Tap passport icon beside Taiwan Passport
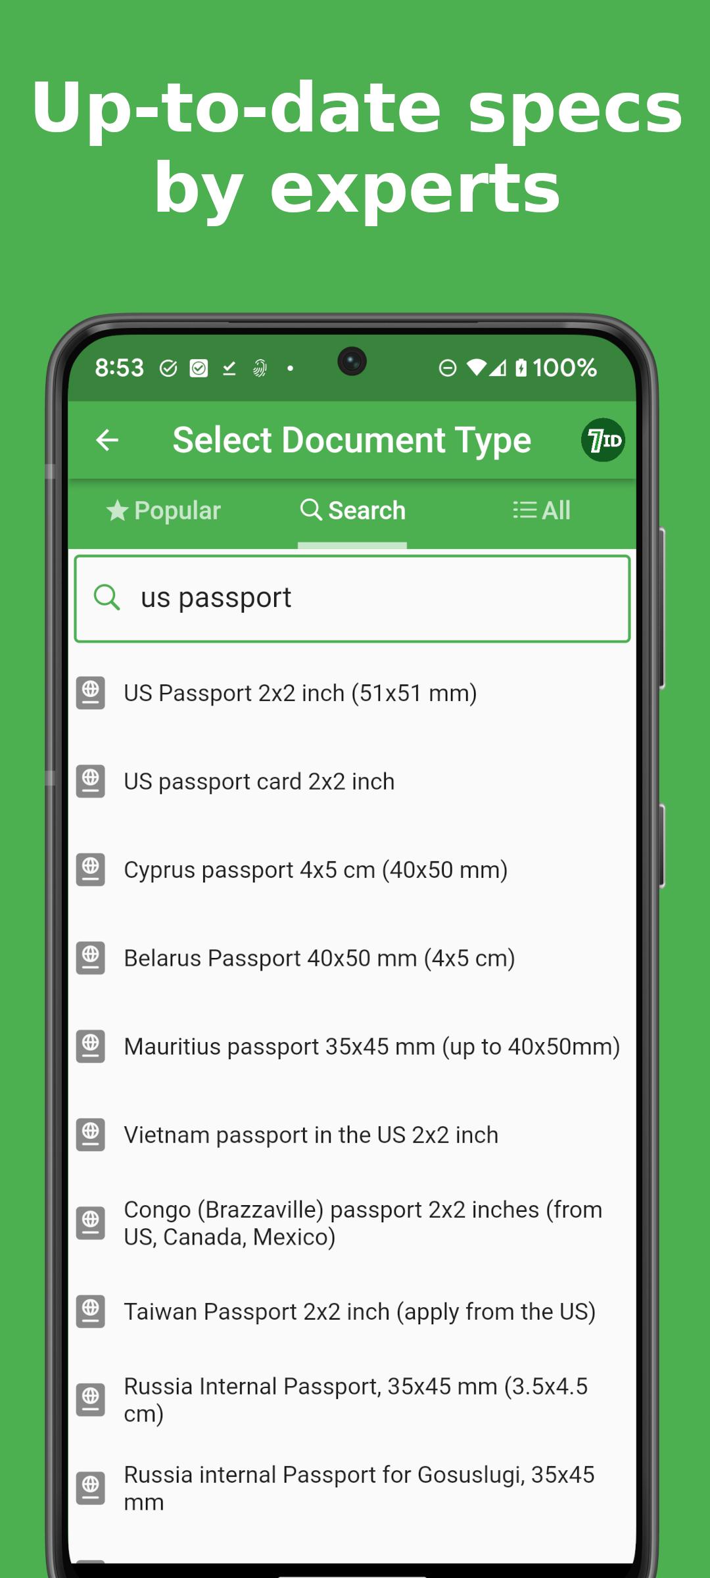 point(91,1312)
